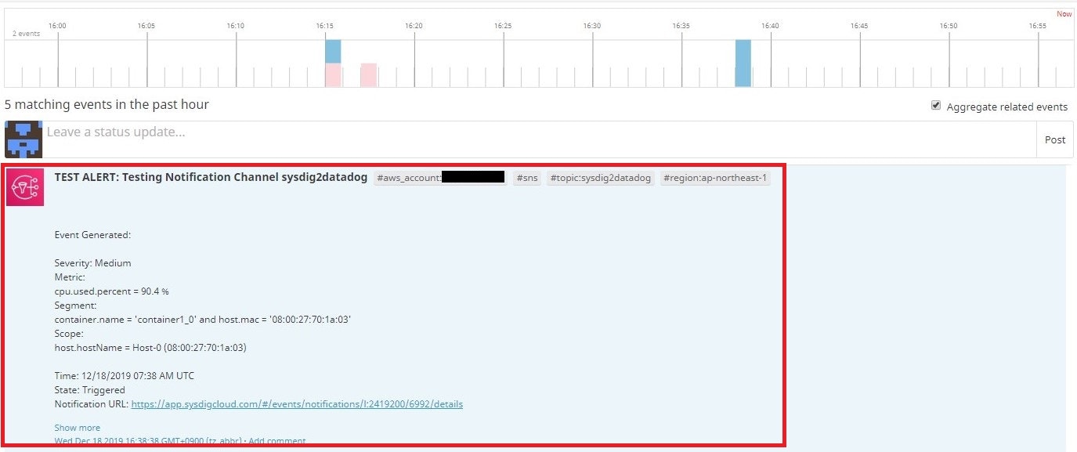The height and width of the screenshot is (452, 1077).
Task: Click the pink event bar near 16:17
Action: pyautogui.click(x=369, y=75)
